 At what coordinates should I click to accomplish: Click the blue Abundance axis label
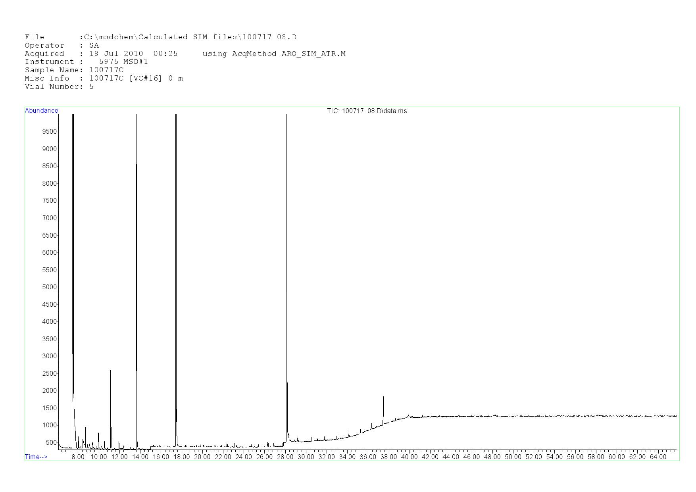pos(41,111)
